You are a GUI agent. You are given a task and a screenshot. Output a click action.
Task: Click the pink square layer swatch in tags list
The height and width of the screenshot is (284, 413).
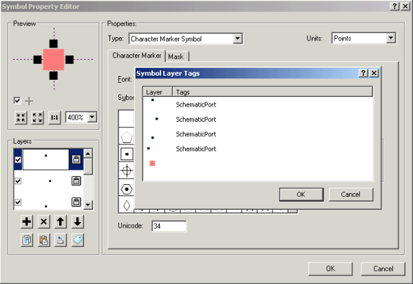click(x=152, y=163)
